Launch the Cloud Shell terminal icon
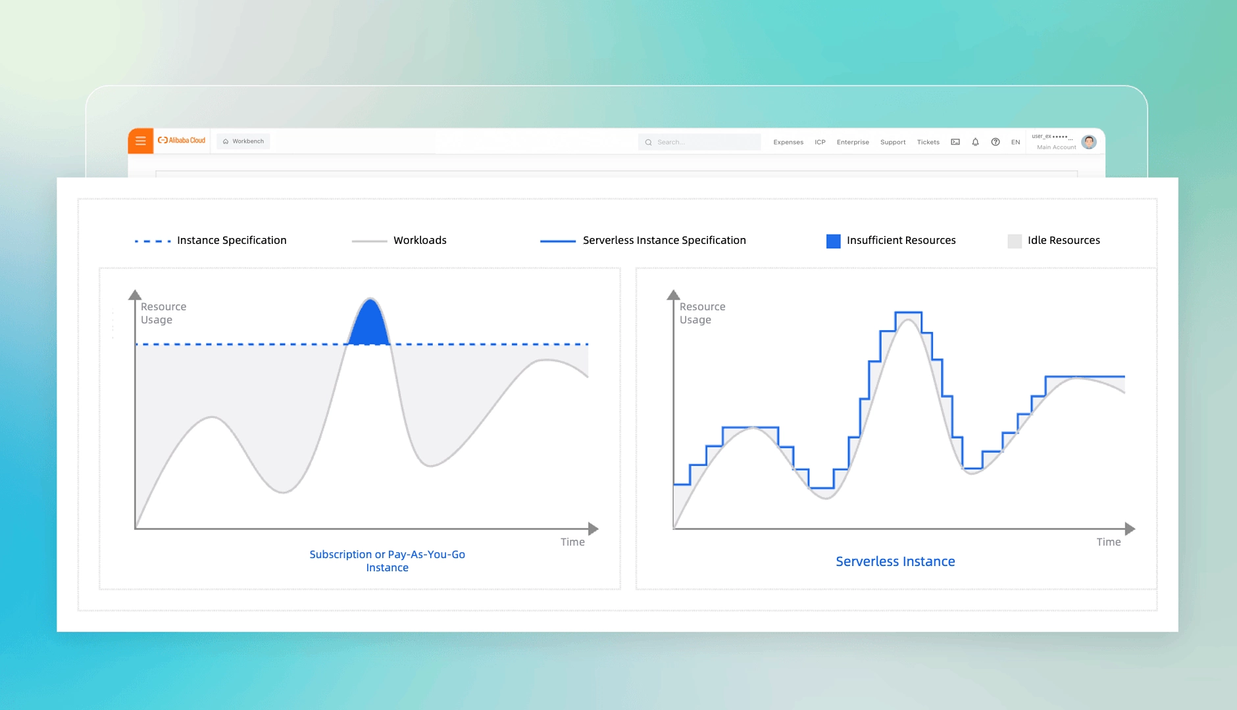 coord(955,142)
